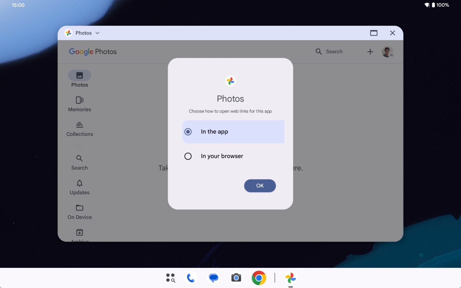Click the Google Photos logo
The width and height of the screenshot is (461, 288).
click(x=93, y=51)
